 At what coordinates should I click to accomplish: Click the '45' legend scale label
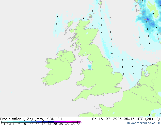click(73, 124)
